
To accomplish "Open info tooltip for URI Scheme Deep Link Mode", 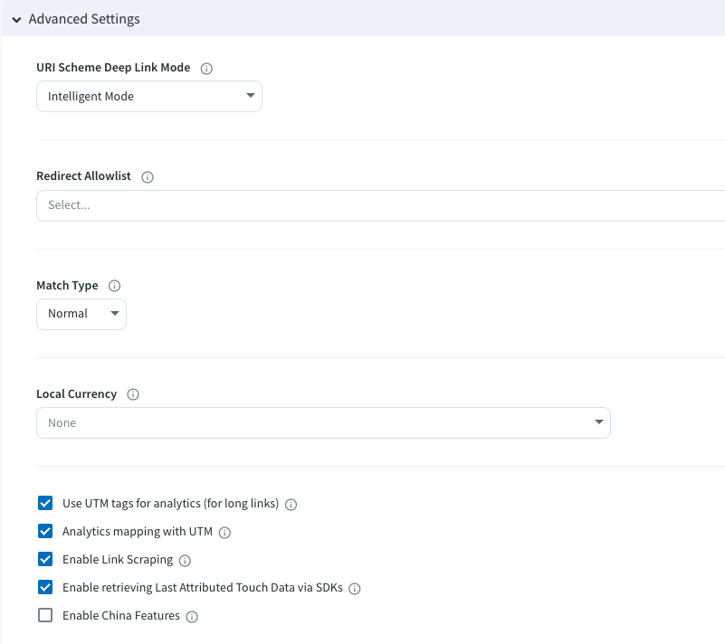I will point(206,69).
